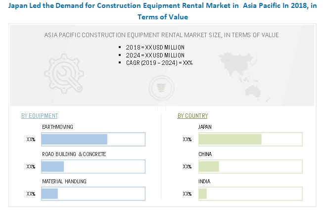Select the EARTHMOVING label
The image size is (323, 214).
click(x=57, y=127)
